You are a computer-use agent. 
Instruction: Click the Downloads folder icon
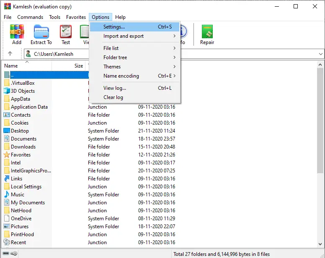pyautogui.click(x=7, y=146)
